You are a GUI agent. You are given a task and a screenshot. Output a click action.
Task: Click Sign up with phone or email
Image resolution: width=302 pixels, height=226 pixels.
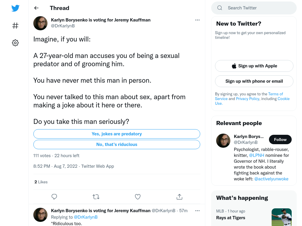point(254,81)
